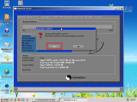The height and width of the screenshot is (102, 137).
Task: Open the Start menu button on taskbar
Action: tap(4, 100)
